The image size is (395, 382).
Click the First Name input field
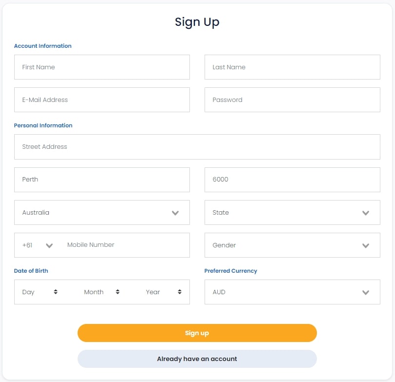pos(102,67)
